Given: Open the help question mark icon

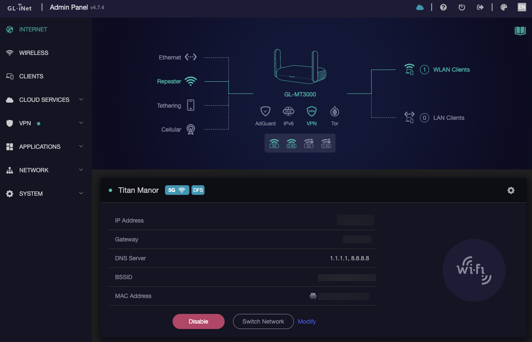Looking at the screenshot, I should [x=443, y=8].
